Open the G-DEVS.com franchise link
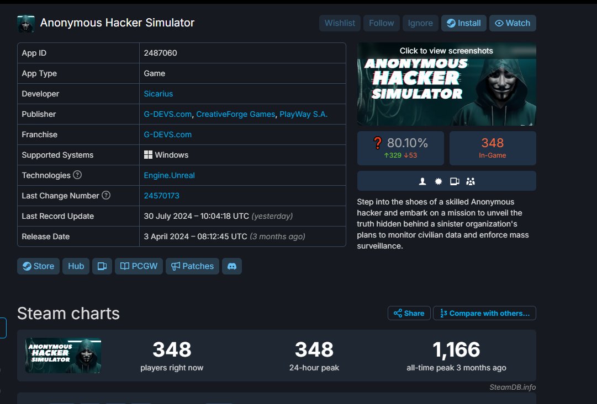The width and height of the screenshot is (597, 404). point(167,134)
